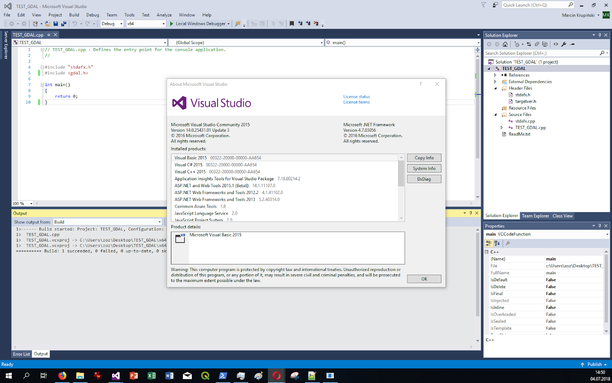Collapse the code block at int main()
The height and width of the screenshot is (383, 612).
[x=42, y=85]
